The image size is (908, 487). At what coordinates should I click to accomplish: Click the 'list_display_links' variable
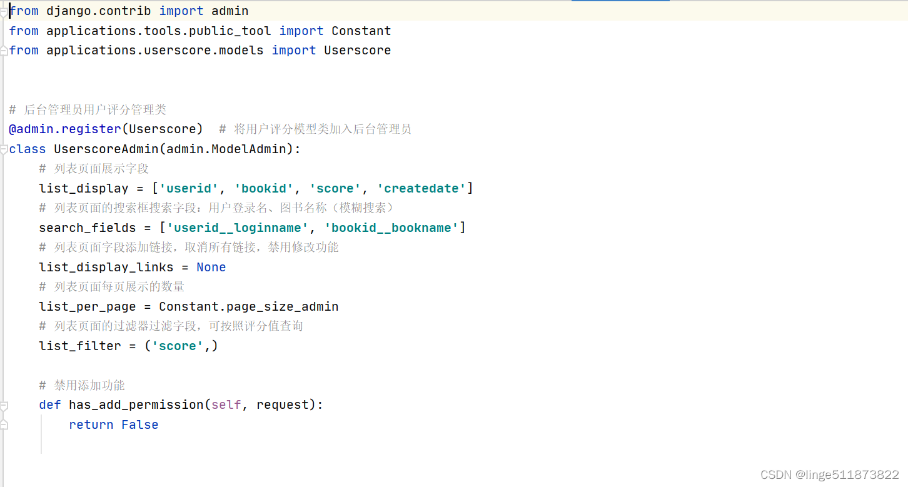point(106,267)
